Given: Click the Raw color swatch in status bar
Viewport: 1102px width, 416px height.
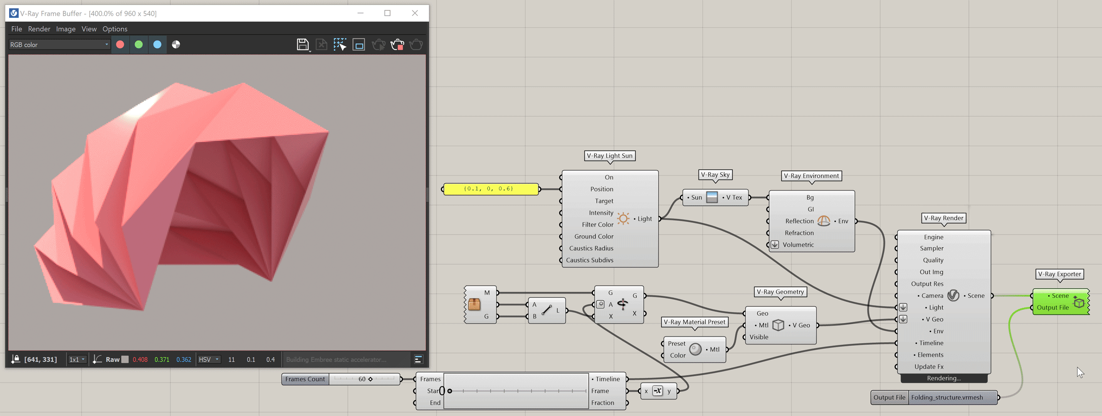Looking at the screenshot, I should click(125, 359).
